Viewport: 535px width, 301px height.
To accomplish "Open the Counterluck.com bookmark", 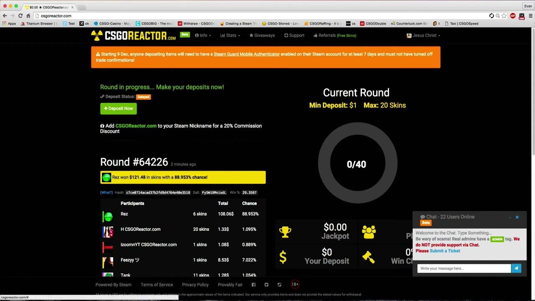I will pos(408,23).
